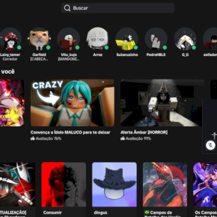217x217 pixels.
Task: Open the Alerta Âmbar horror game thumbnail
Action: pos(162,103)
